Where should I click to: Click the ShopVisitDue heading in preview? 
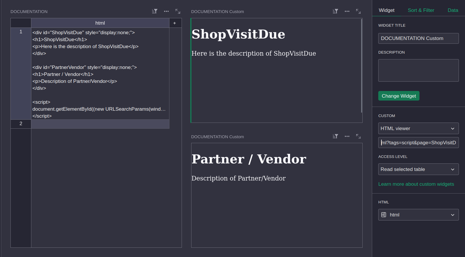pyautogui.click(x=238, y=34)
